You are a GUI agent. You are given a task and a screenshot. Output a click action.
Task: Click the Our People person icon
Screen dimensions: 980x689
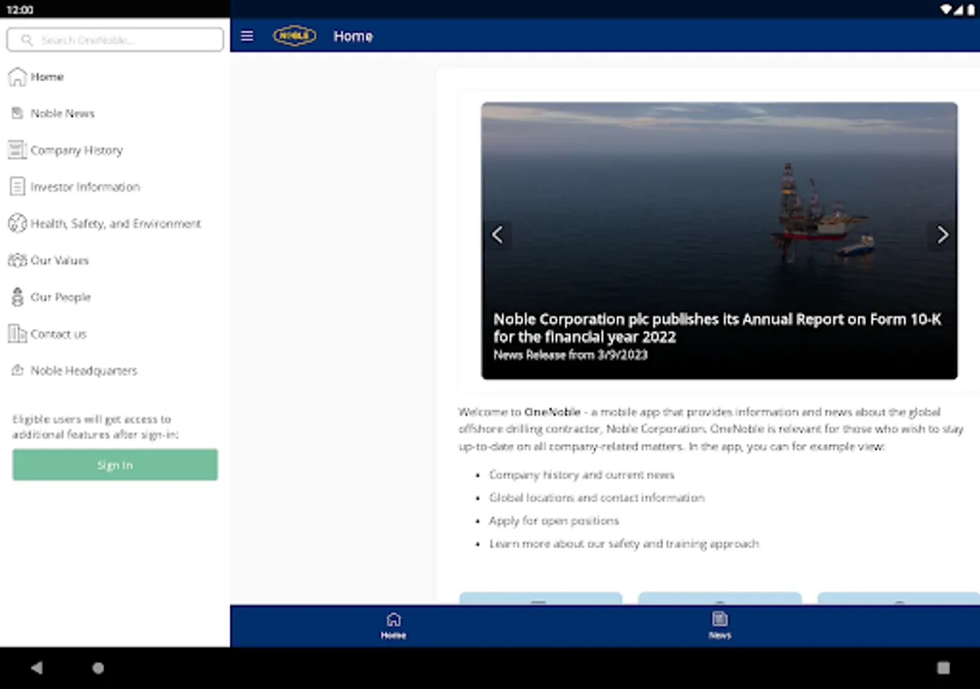pyautogui.click(x=17, y=297)
